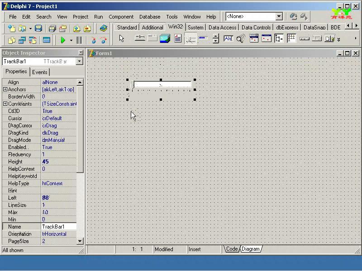Image resolution: width=362 pixels, height=271 pixels.
Task: Click the Save All icon
Action: tap(52, 28)
